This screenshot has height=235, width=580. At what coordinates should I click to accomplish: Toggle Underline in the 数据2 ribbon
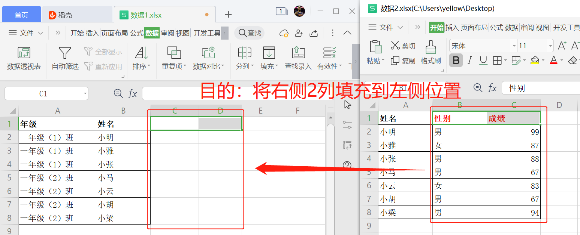click(483, 60)
